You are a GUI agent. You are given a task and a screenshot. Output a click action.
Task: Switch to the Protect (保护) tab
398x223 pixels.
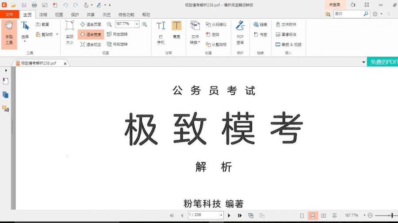click(x=75, y=15)
